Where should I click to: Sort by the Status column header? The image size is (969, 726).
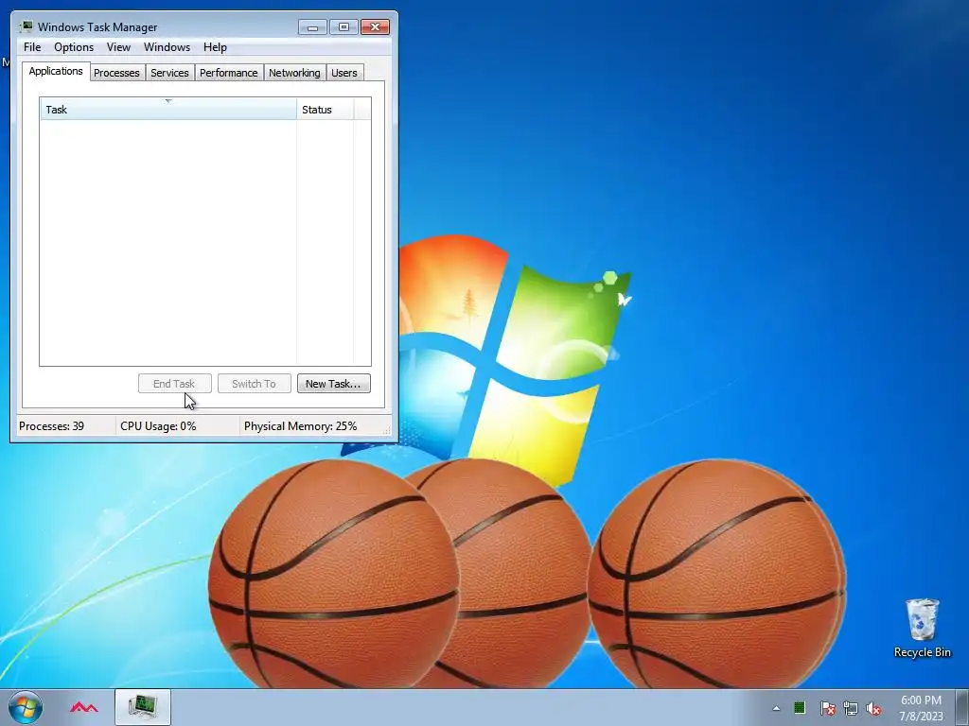point(326,110)
